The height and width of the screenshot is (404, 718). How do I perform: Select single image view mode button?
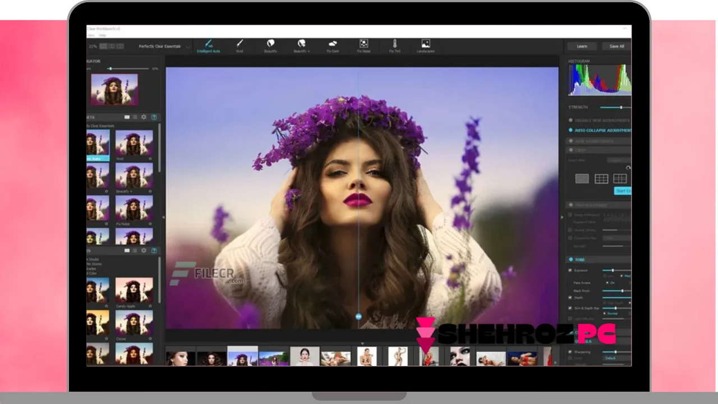tap(103, 46)
